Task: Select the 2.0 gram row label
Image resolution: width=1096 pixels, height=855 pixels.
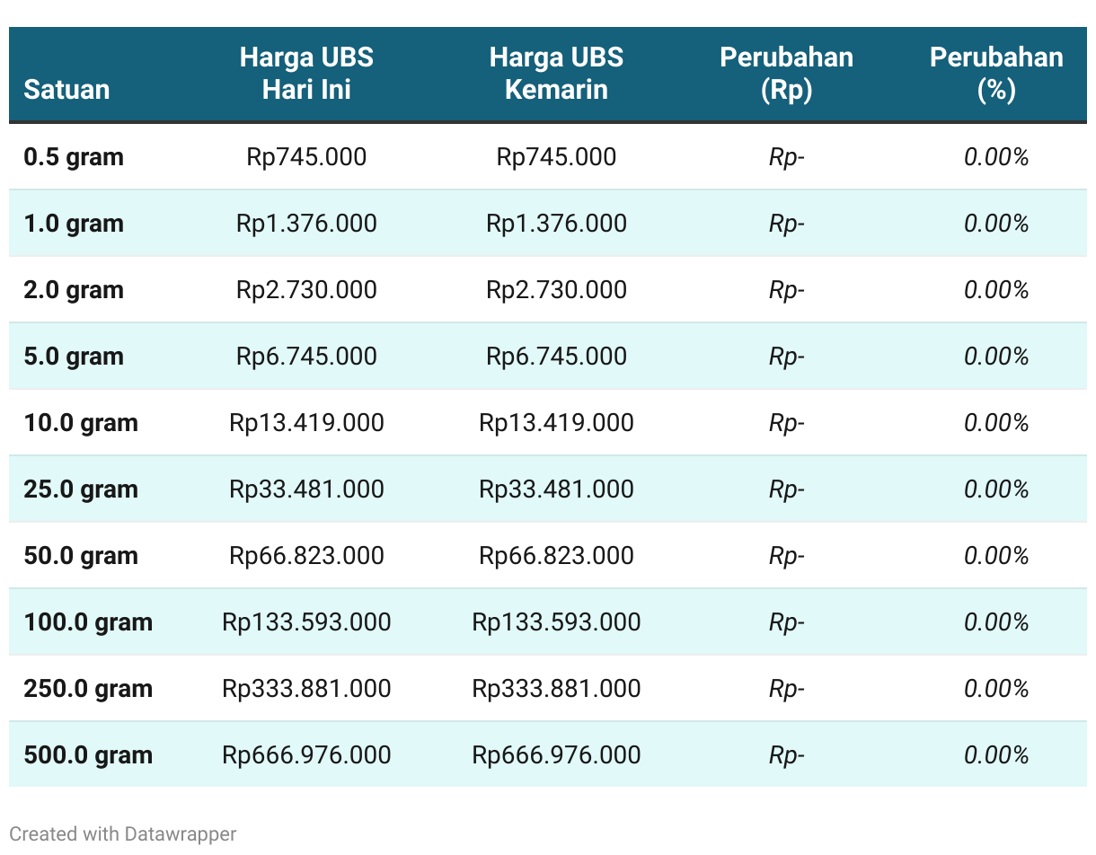Action: pos(74,290)
